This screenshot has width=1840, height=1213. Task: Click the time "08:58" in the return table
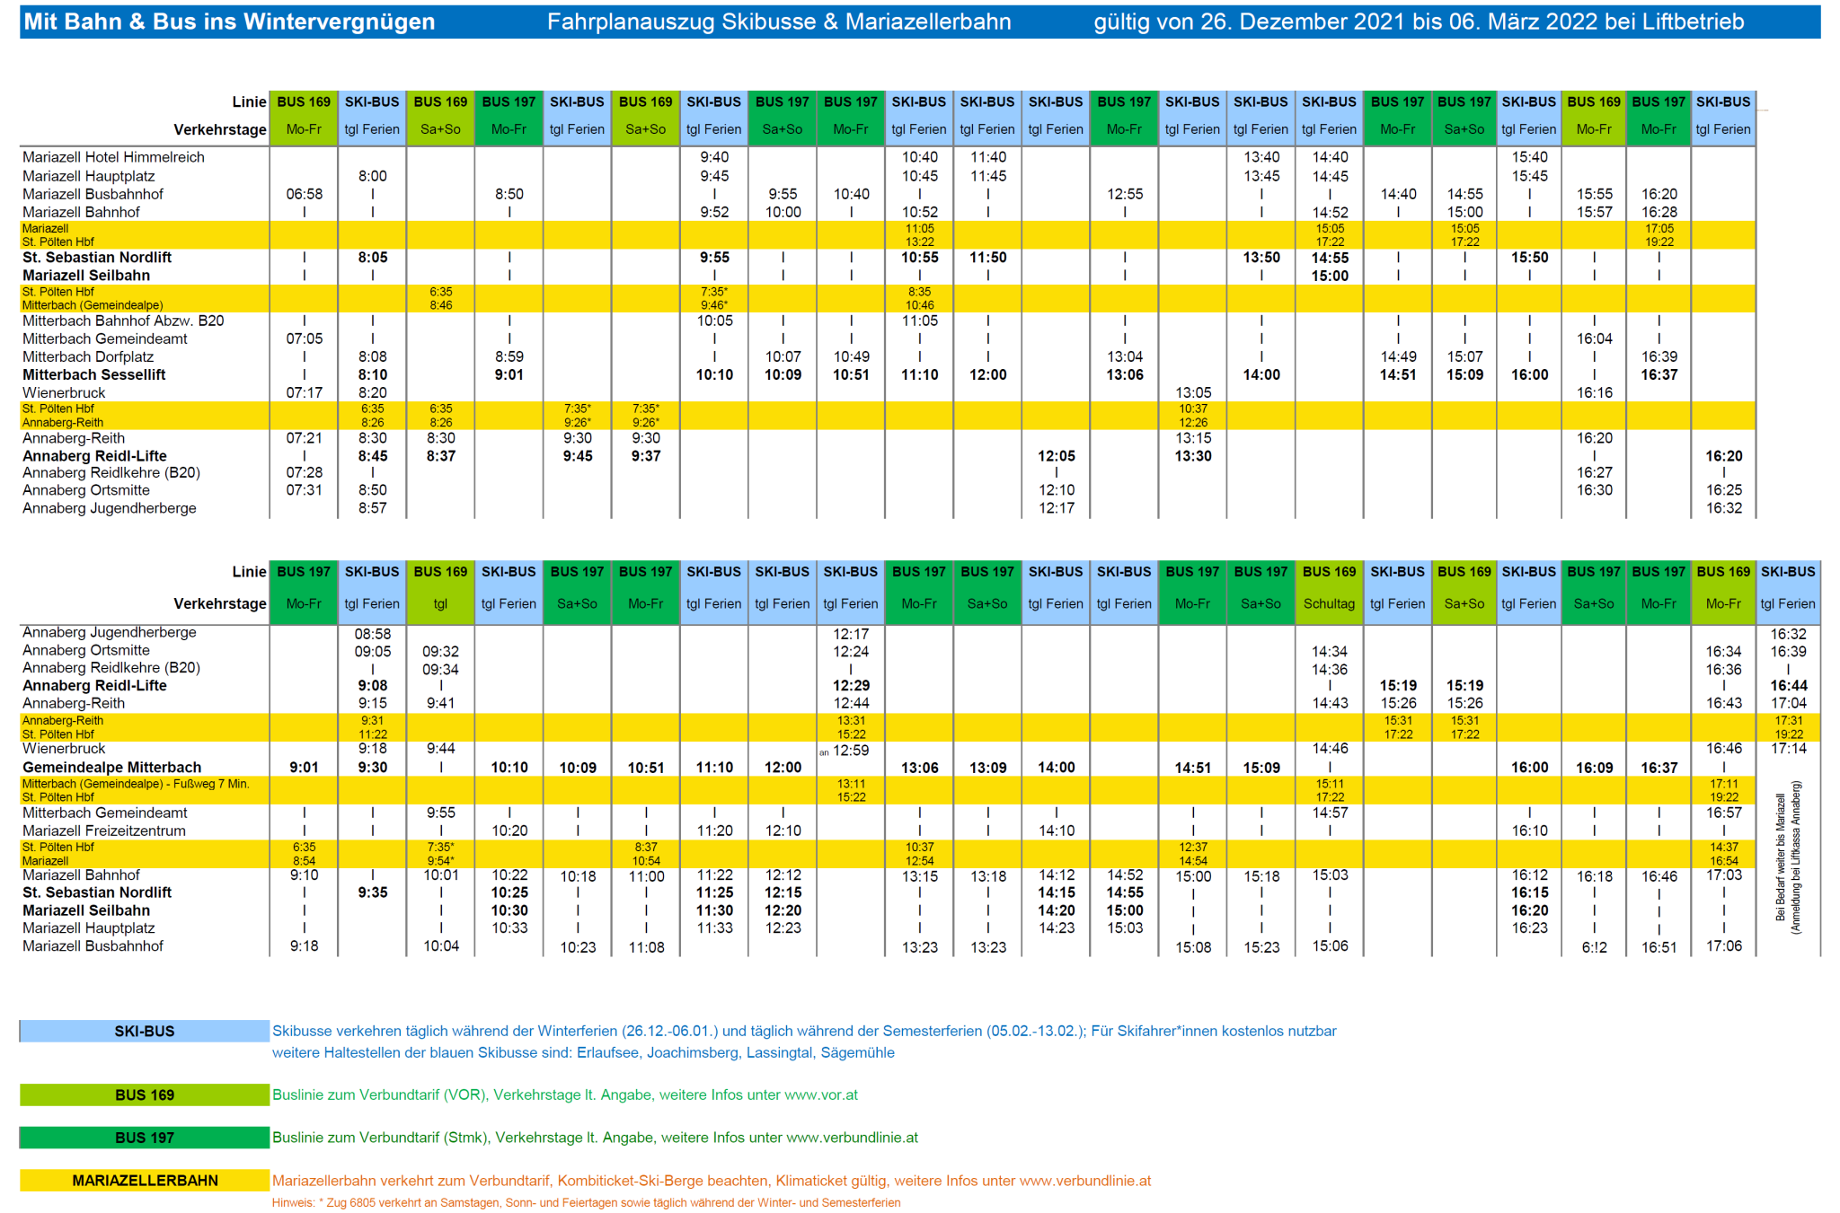pos(373,634)
